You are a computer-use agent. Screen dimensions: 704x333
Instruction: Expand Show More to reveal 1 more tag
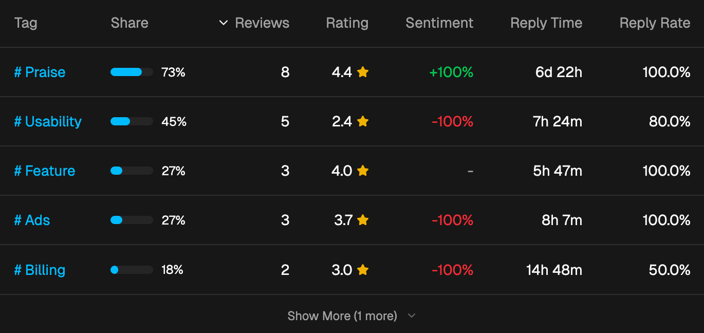coord(343,316)
